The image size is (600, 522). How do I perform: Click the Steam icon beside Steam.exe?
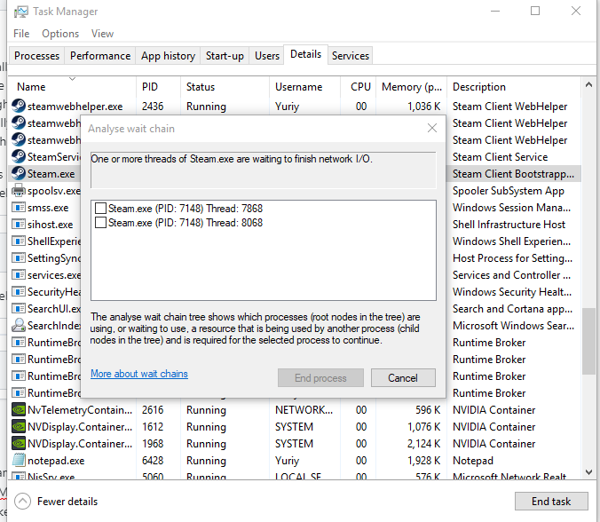pos(19,173)
